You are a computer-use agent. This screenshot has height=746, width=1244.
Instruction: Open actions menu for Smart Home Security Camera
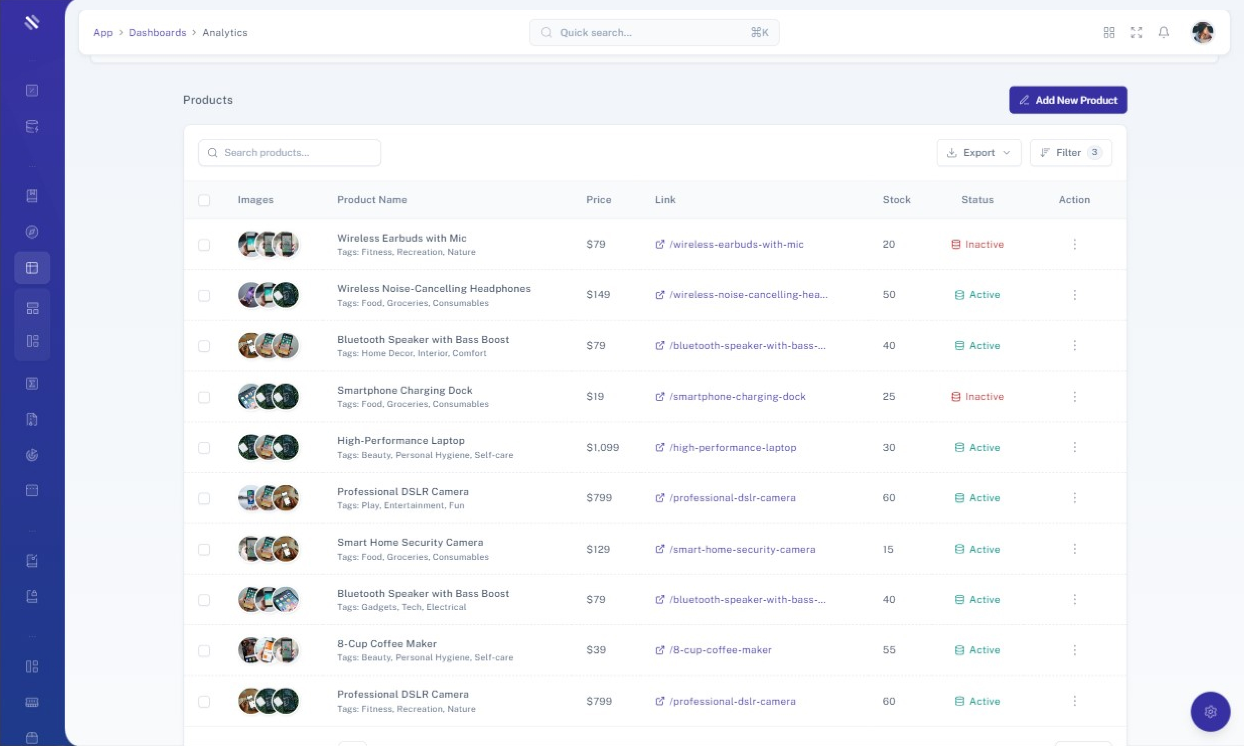click(x=1075, y=548)
